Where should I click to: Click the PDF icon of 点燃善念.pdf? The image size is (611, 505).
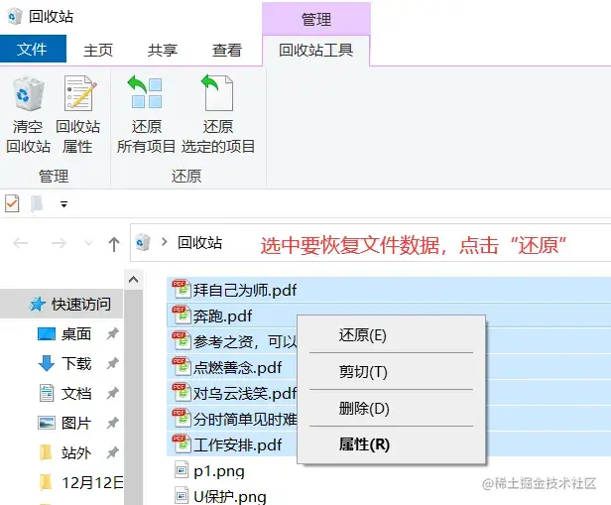pos(182,367)
